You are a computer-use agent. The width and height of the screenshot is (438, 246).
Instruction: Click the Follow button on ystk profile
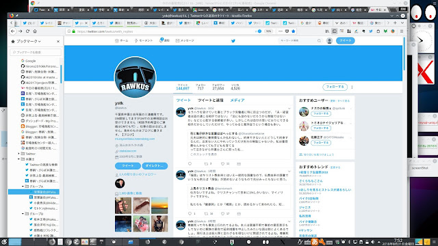pyautogui.click(x=335, y=87)
